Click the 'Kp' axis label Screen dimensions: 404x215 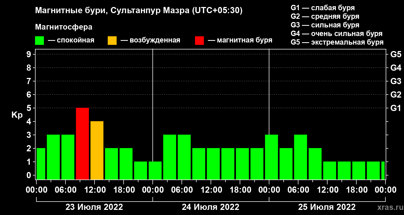(x=17, y=115)
